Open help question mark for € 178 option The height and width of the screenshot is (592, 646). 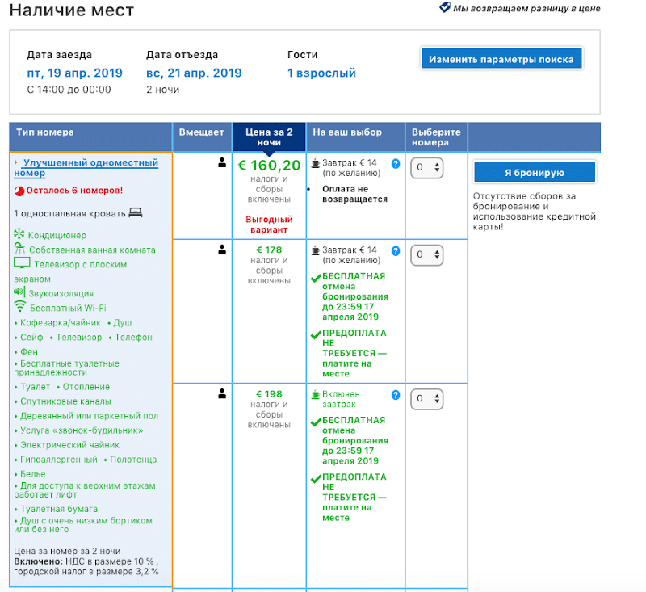tap(396, 251)
